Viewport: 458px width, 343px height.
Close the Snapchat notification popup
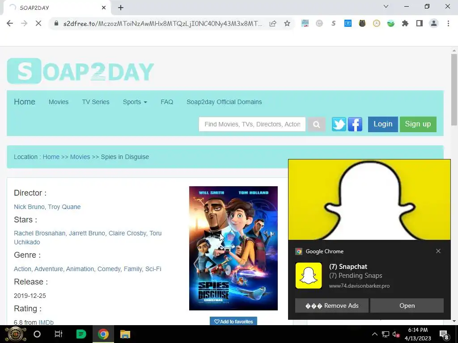[x=438, y=251]
